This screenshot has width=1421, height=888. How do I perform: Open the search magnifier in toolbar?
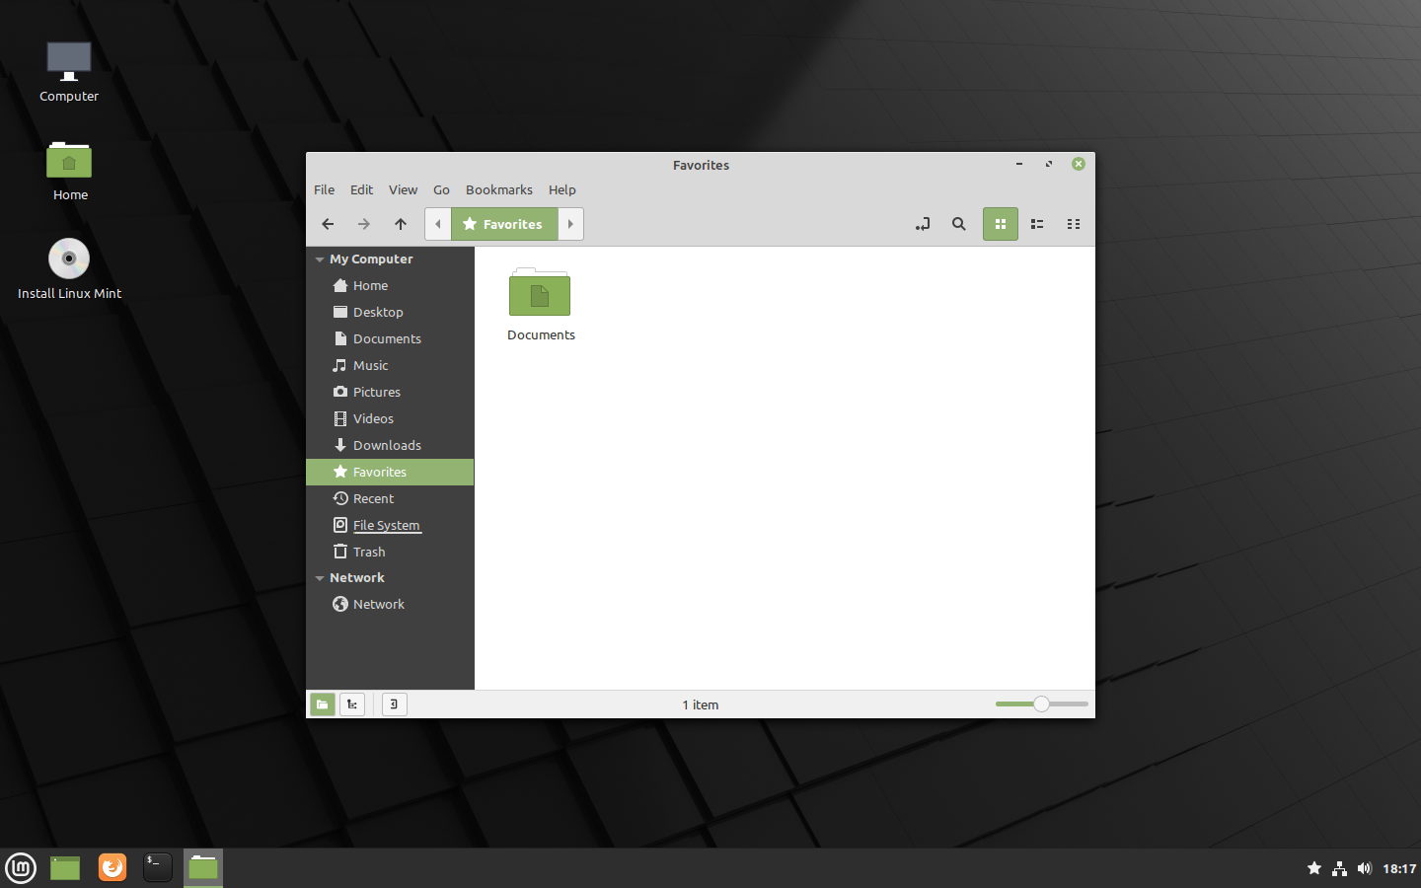[x=959, y=224]
